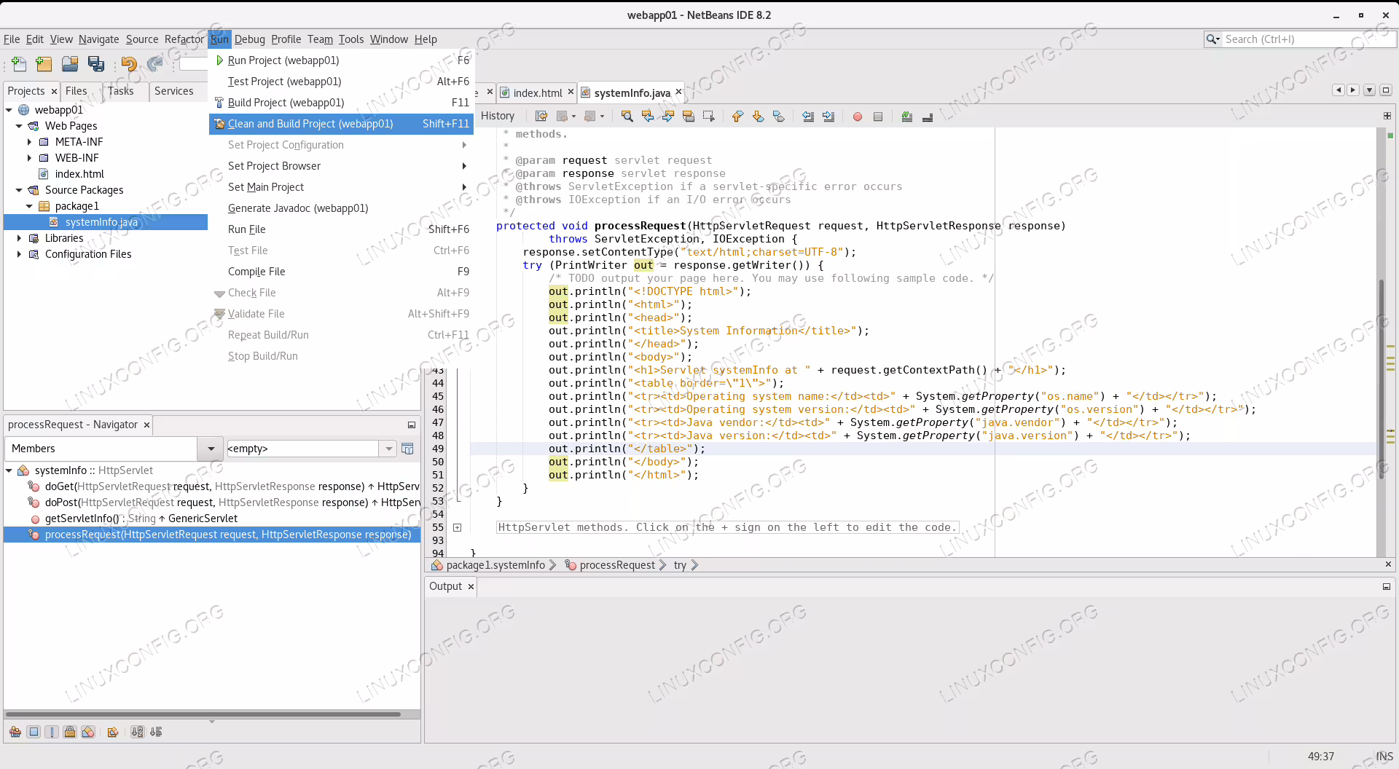1399x769 pixels.
Task: Click Sort by Source icon in Navigator
Action: (x=156, y=732)
